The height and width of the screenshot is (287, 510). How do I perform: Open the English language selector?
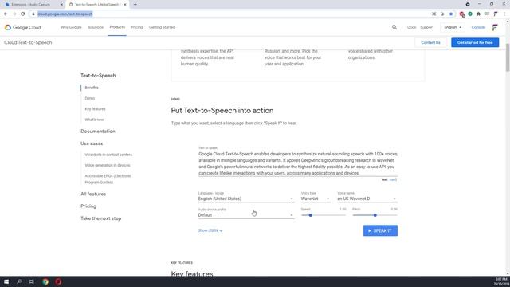[x=453, y=27]
